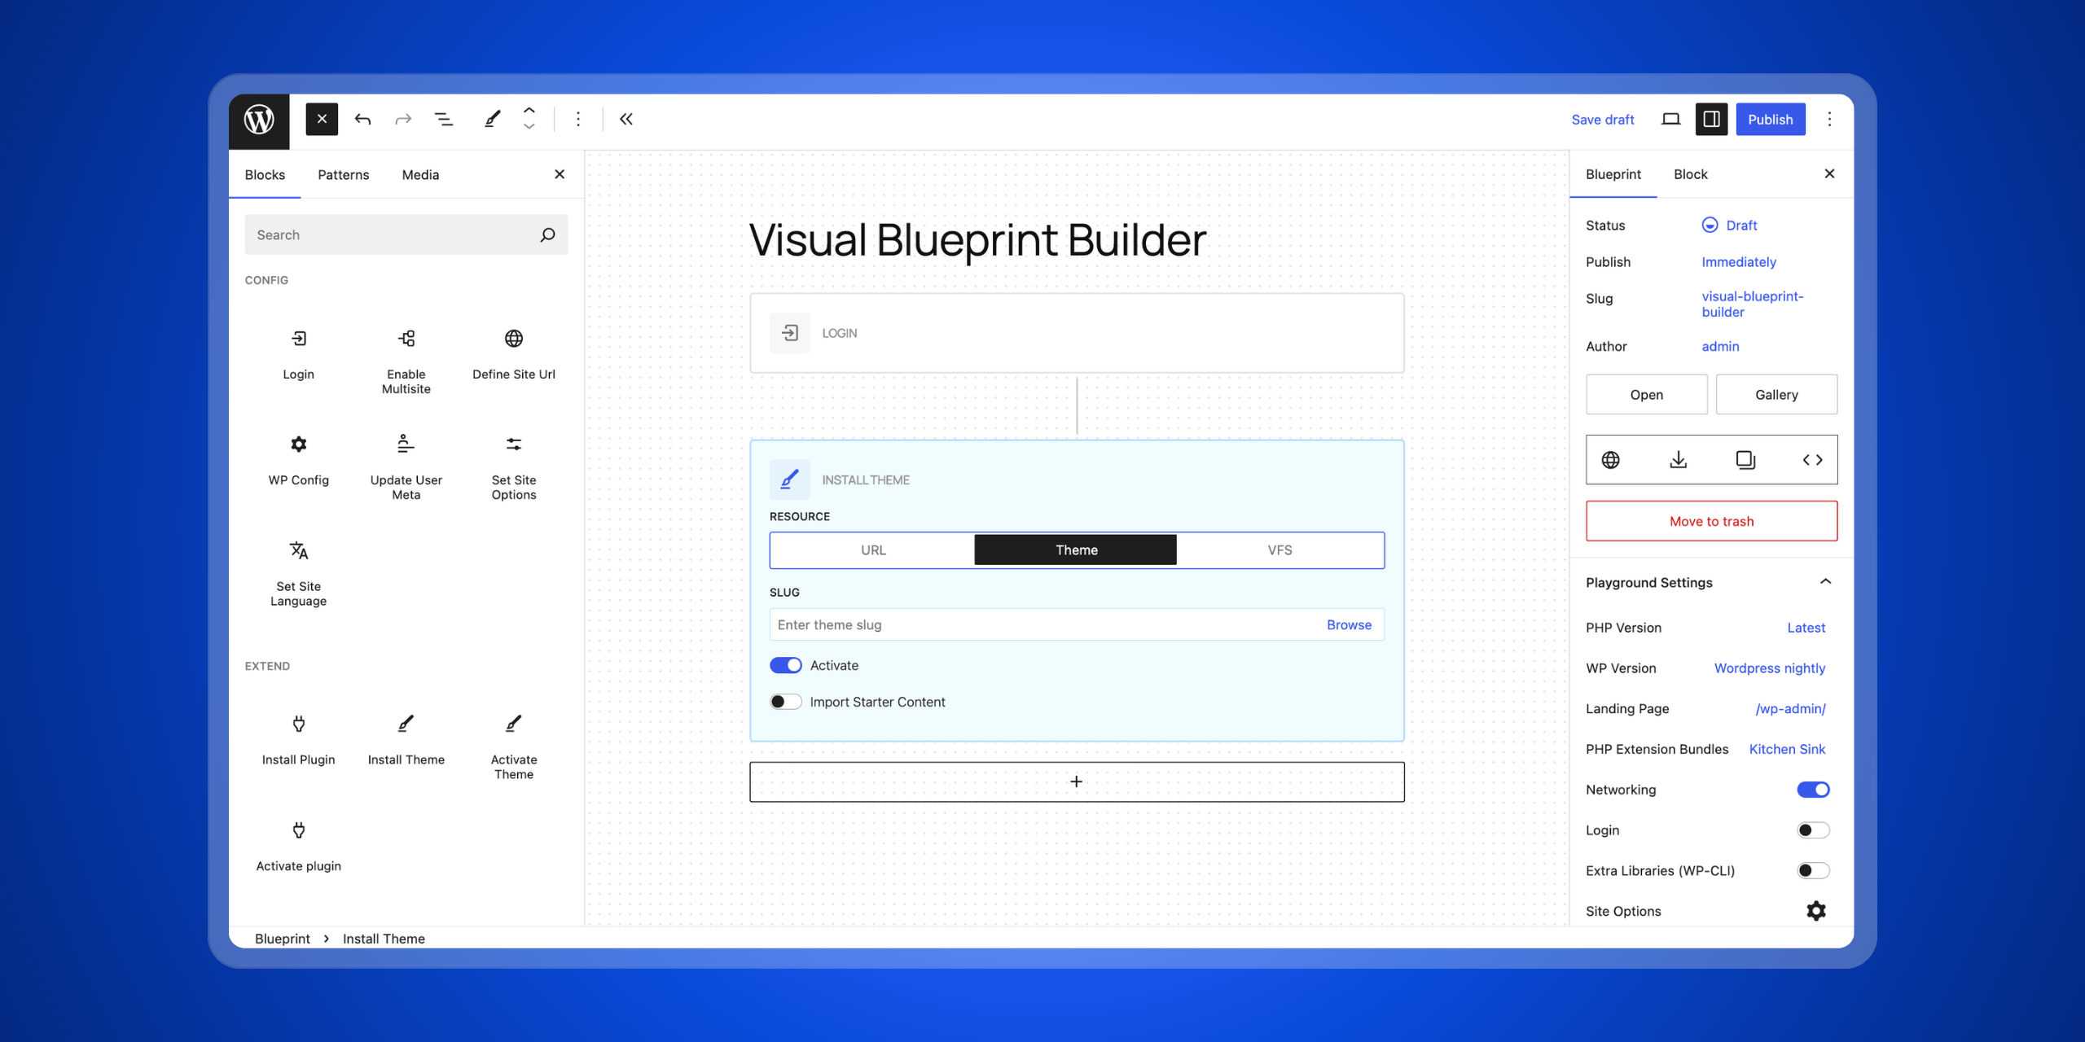Switch to the Media tab

pos(420,175)
